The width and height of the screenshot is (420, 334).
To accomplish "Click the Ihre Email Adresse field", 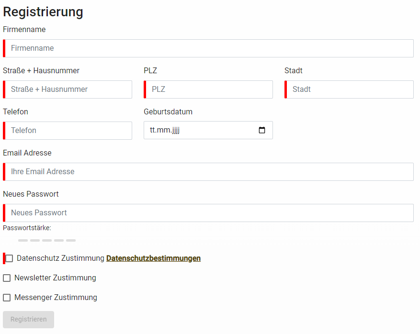I will (x=209, y=172).
